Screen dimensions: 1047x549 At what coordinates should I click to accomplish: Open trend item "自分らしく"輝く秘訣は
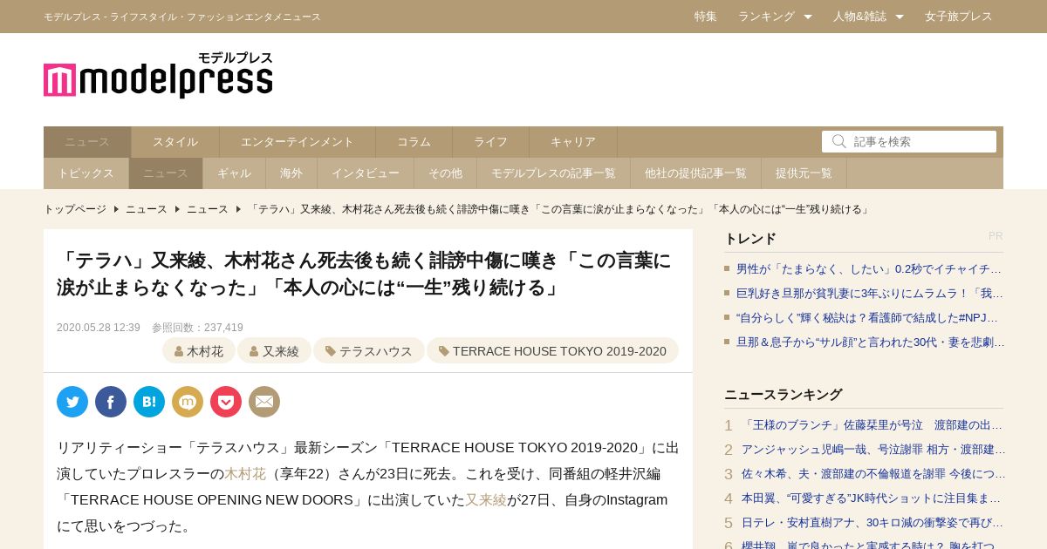[867, 318]
